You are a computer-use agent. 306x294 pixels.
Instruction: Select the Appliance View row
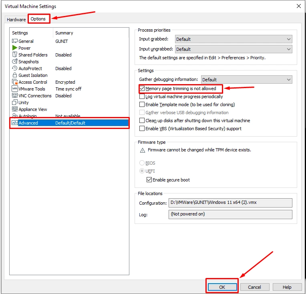[69, 109]
